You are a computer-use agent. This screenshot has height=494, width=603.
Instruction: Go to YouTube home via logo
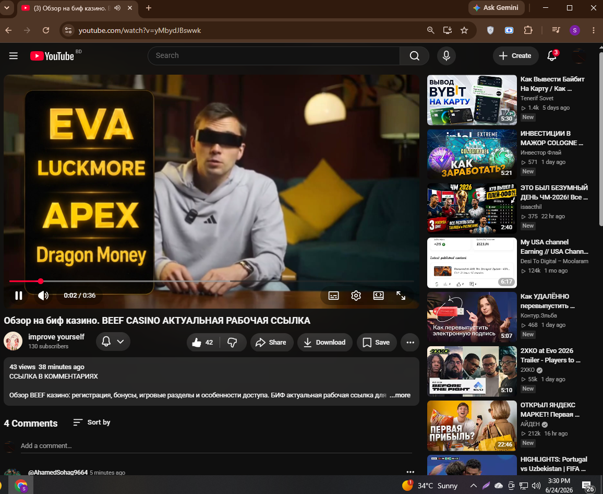52,56
